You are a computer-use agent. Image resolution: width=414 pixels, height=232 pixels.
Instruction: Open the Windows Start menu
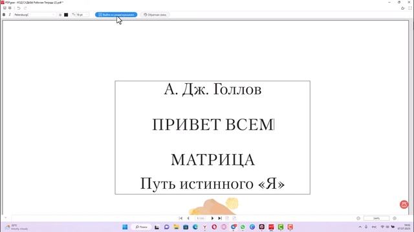click(125, 227)
